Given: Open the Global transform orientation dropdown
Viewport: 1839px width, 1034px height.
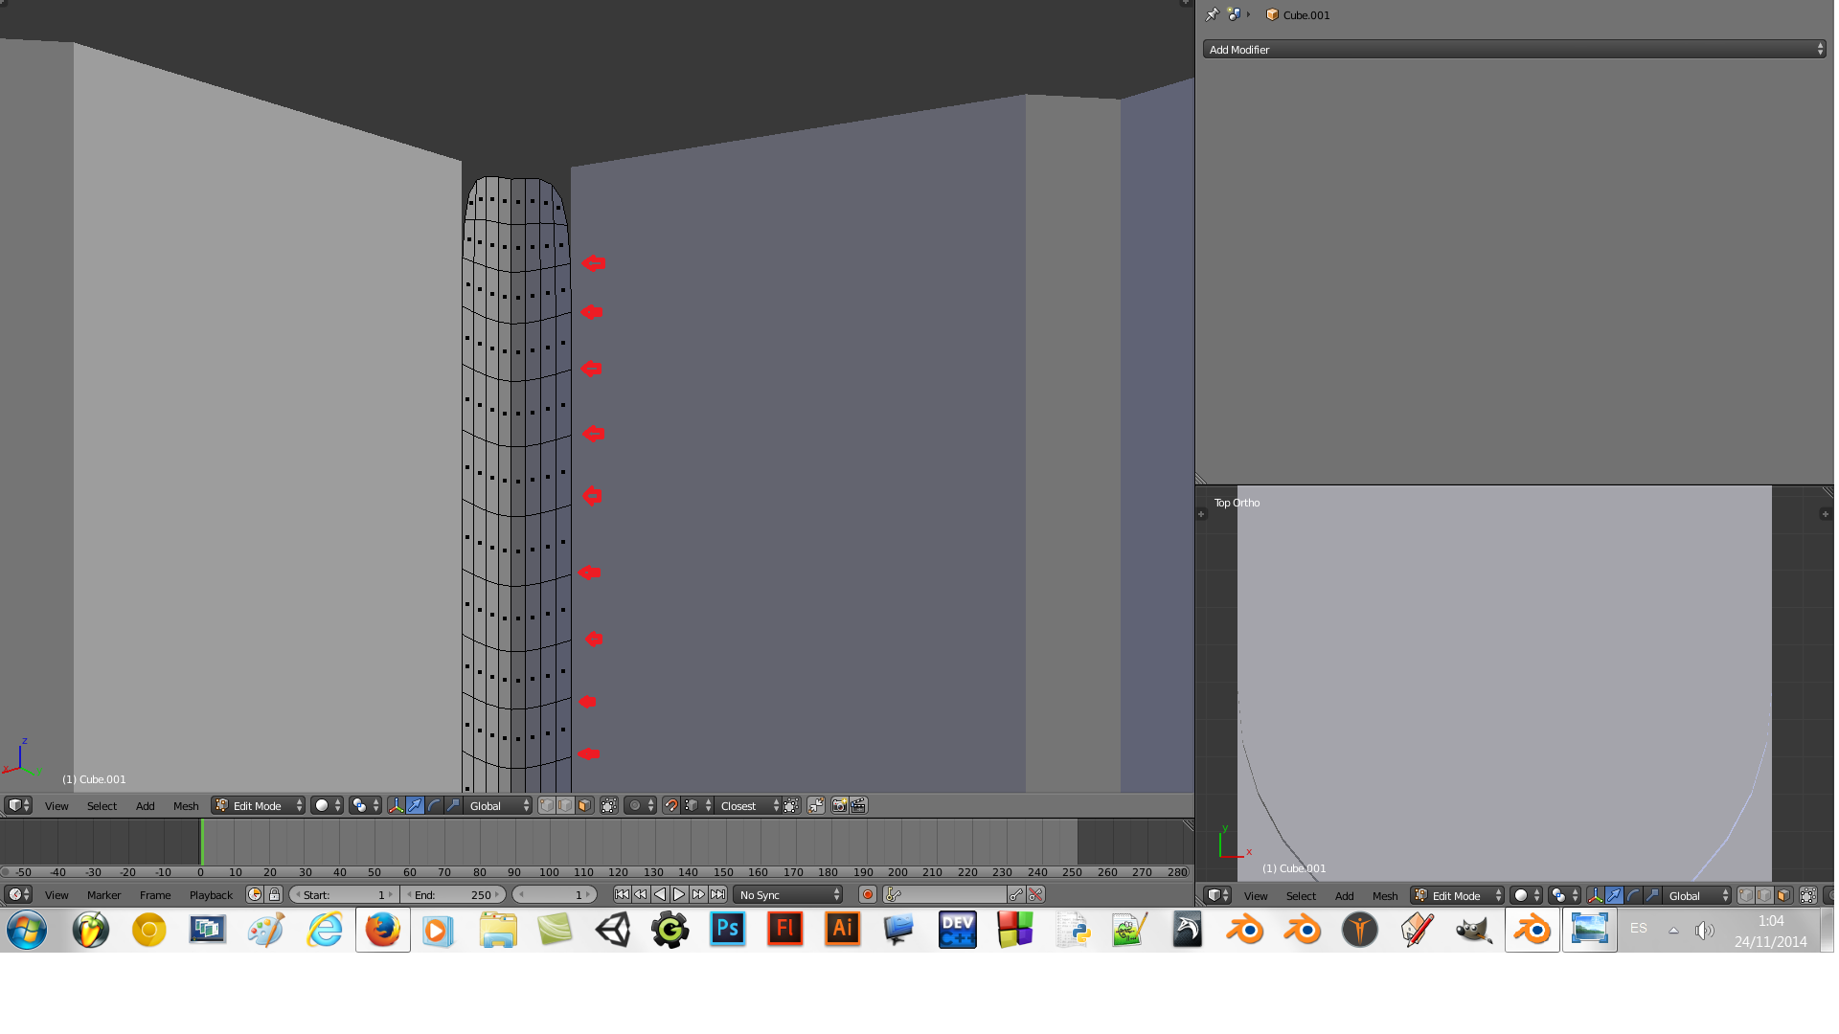Looking at the screenshot, I should click(497, 805).
